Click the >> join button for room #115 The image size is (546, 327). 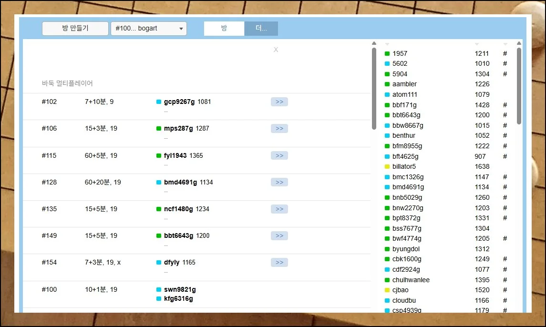(x=279, y=156)
